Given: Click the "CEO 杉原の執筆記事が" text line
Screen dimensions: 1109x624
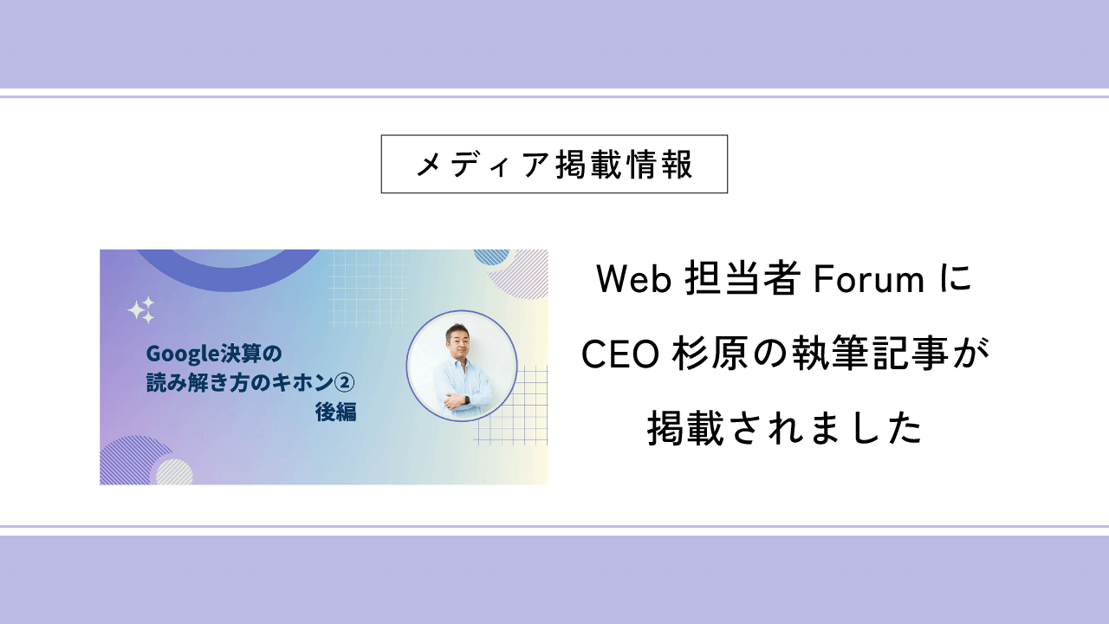Looking at the screenshot, I should [x=785, y=354].
